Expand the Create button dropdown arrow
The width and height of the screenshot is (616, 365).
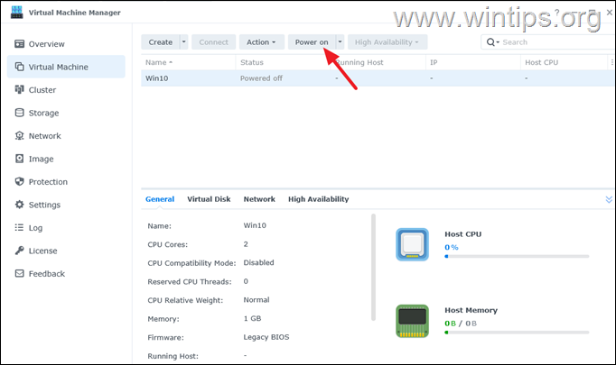183,42
